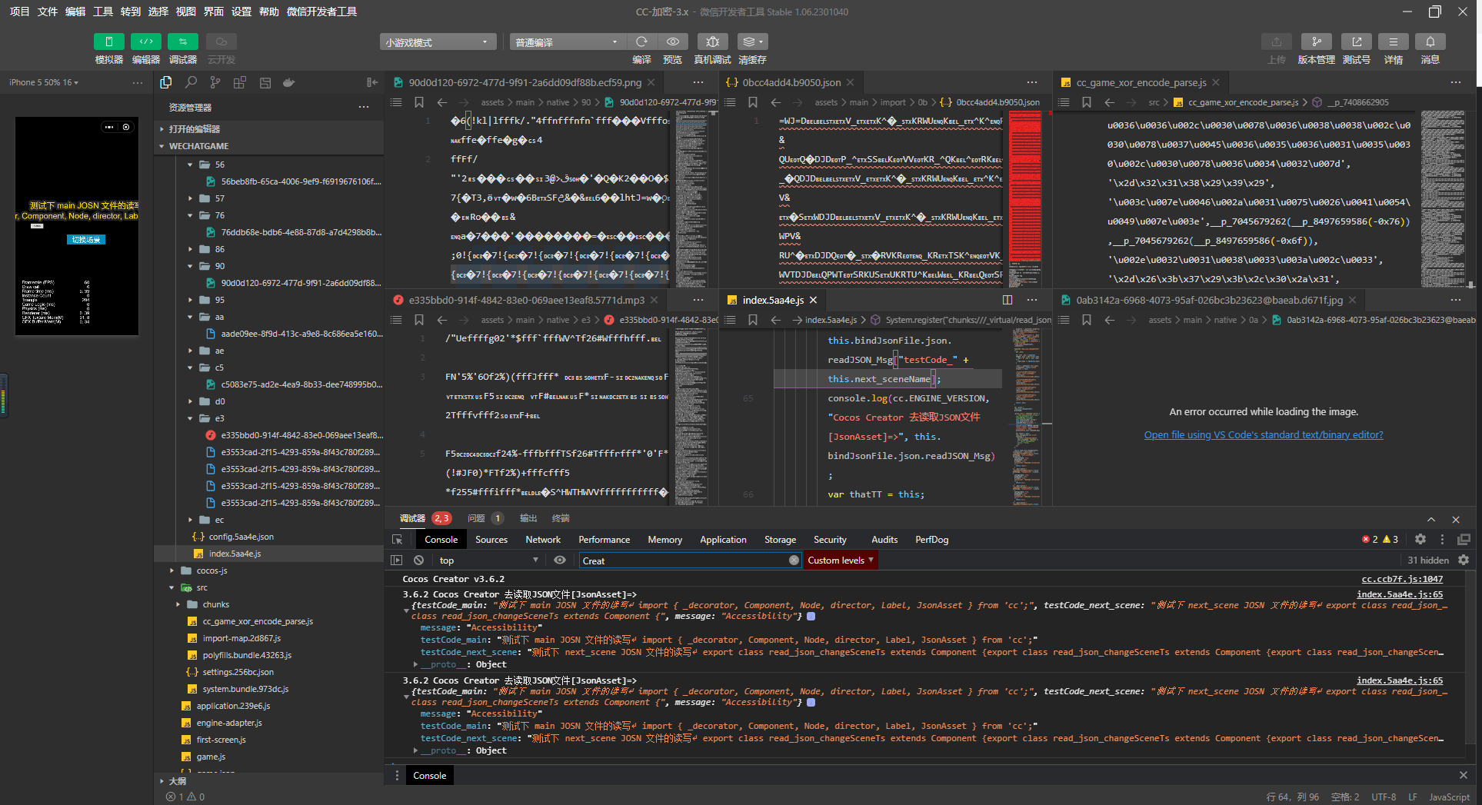Viewport: 1482px width, 805px height.
Task: Toggle the editor panel button
Action: pyautogui.click(x=145, y=42)
